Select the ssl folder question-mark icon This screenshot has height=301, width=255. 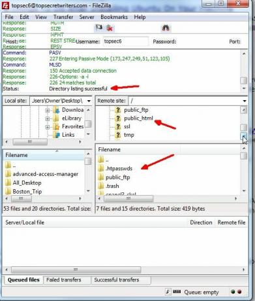[x=117, y=126]
